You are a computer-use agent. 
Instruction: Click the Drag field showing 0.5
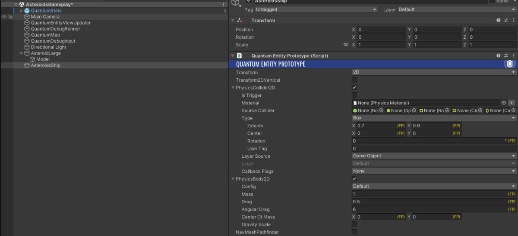(434, 202)
